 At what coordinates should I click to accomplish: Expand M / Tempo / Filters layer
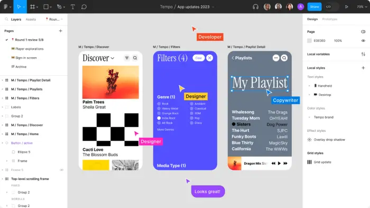(2, 98)
